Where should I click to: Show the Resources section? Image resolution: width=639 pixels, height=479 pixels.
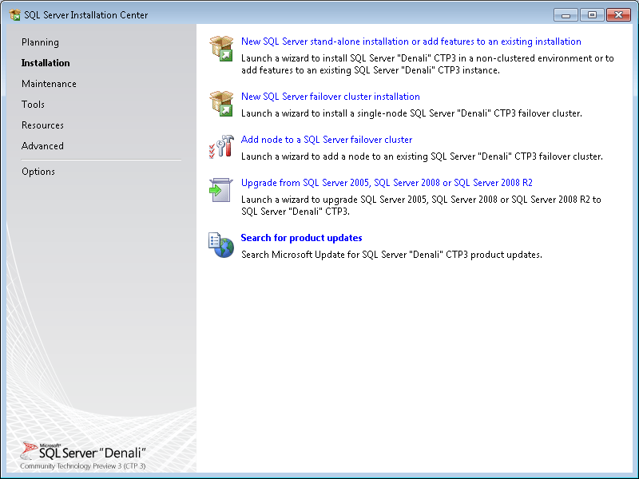(x=42, y=125)
